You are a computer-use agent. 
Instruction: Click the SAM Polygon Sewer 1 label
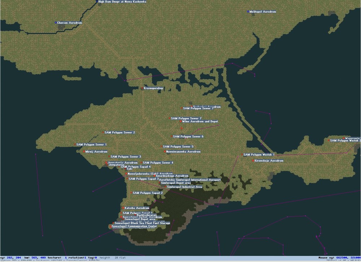coord(91,145)
